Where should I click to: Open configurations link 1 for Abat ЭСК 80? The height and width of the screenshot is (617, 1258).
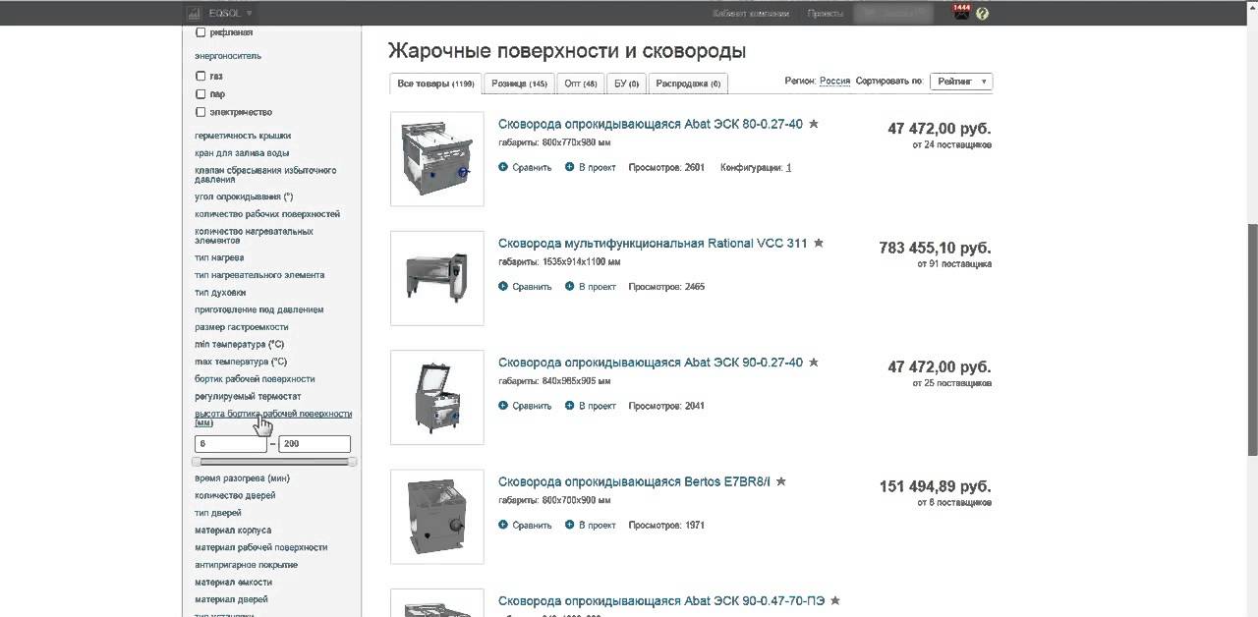(788, 168)
